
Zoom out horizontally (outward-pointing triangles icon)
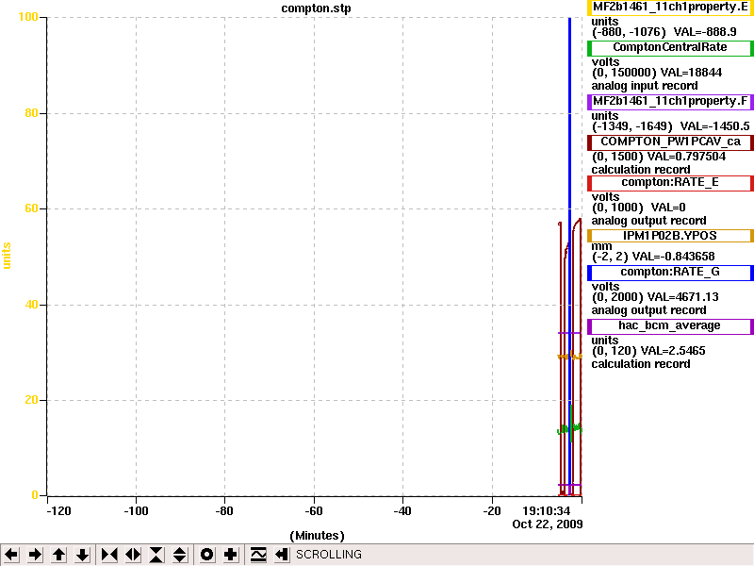pyautogui.click(x=133, y=555)
